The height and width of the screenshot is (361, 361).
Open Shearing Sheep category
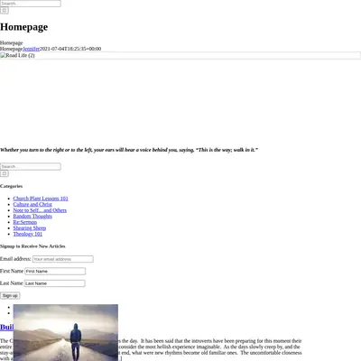[x=30, y=228]
